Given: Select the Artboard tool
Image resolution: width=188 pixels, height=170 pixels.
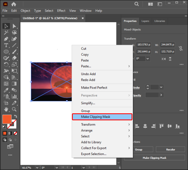Looking at the screenshot, I should 6,103.
